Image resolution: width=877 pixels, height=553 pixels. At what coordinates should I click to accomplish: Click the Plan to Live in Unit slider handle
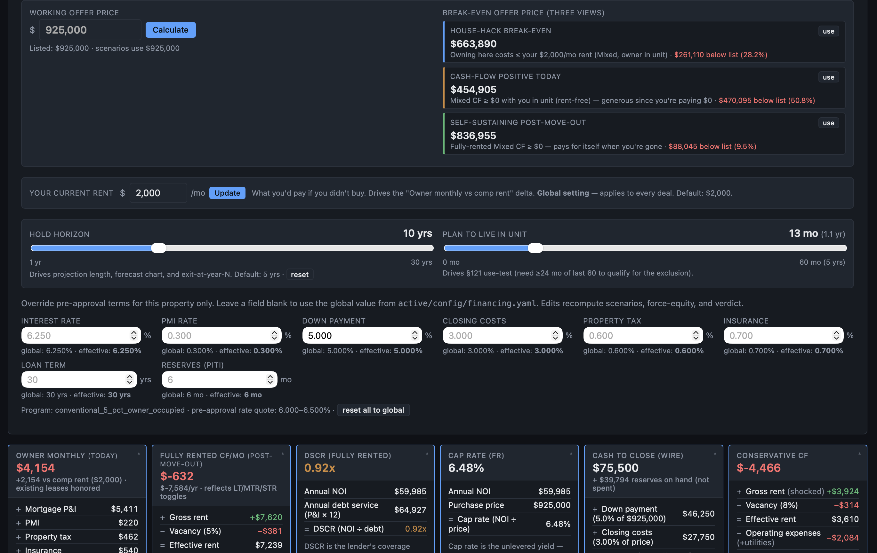pos(535,248)
